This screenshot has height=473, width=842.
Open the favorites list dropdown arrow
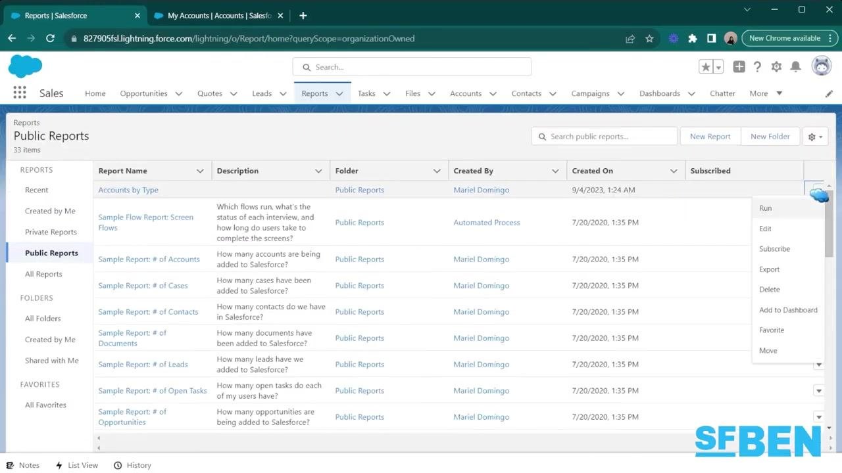pos(718,67)
